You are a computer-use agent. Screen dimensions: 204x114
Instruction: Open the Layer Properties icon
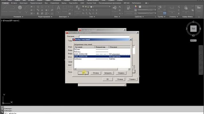pos(78,8)
